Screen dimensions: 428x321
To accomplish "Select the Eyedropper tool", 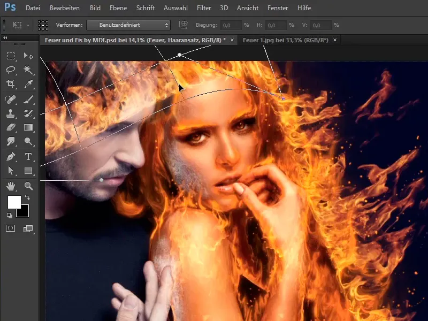I will click(x=28, y=84).
